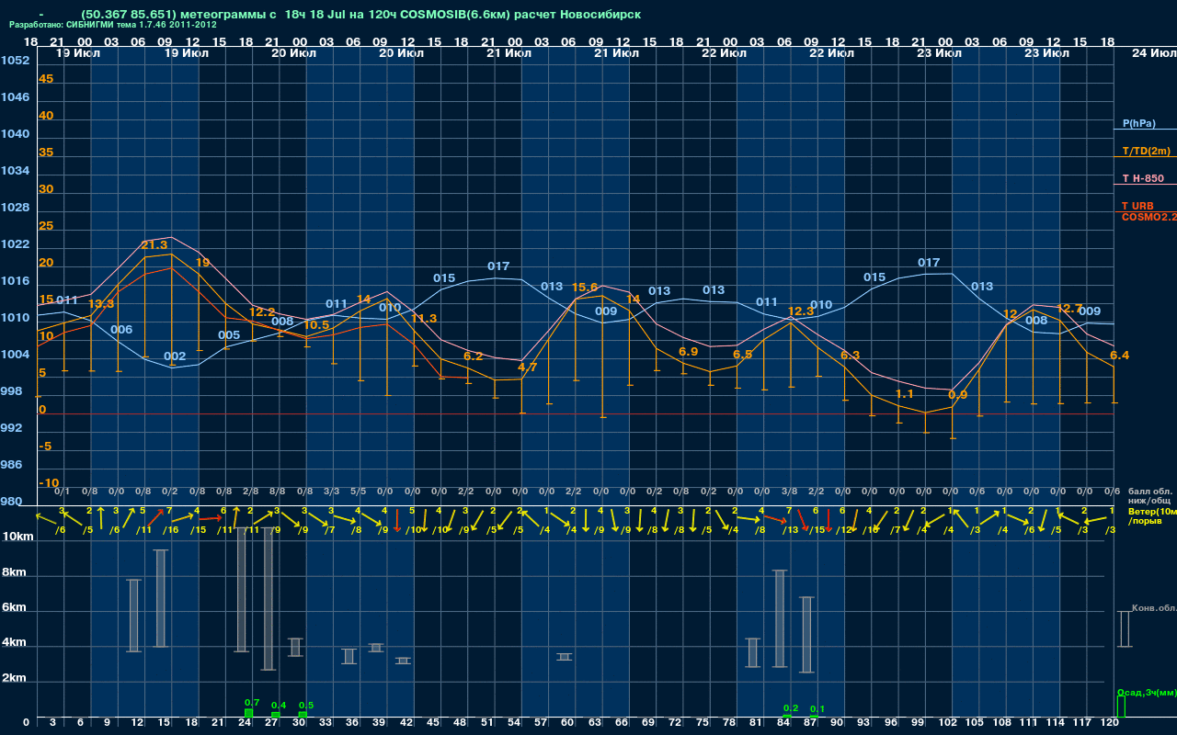The image size is (1177, 735).
Task: Click the 006 pressure data label
Action: click(121, 330)
